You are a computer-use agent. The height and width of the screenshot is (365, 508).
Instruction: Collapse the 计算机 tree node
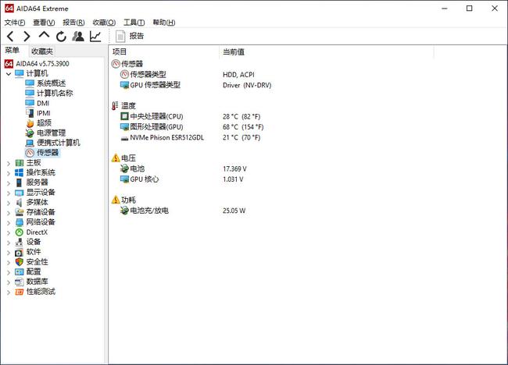9,74
